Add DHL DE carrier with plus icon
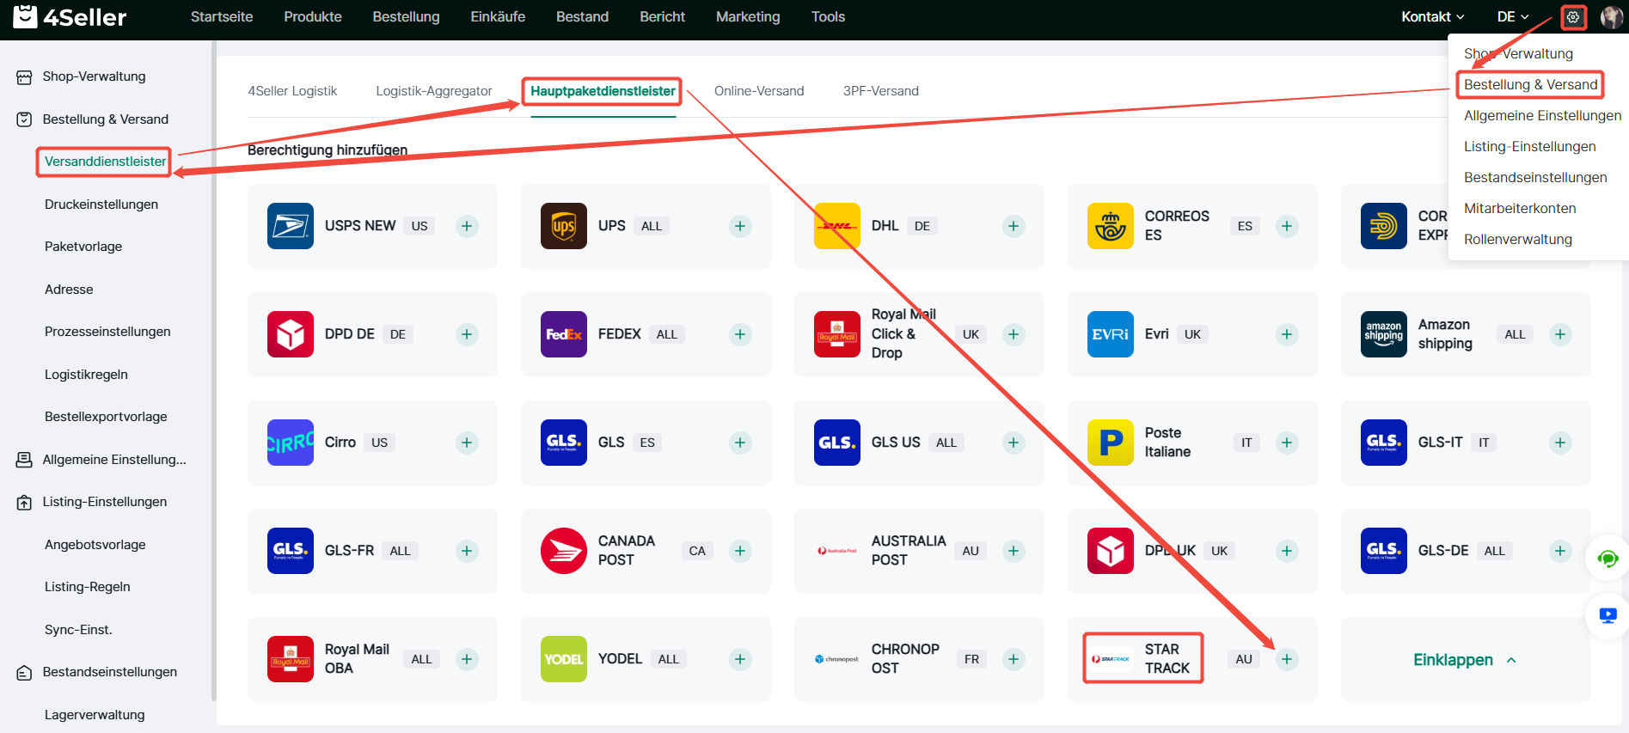1629x733 pixels. [1014, 226]
